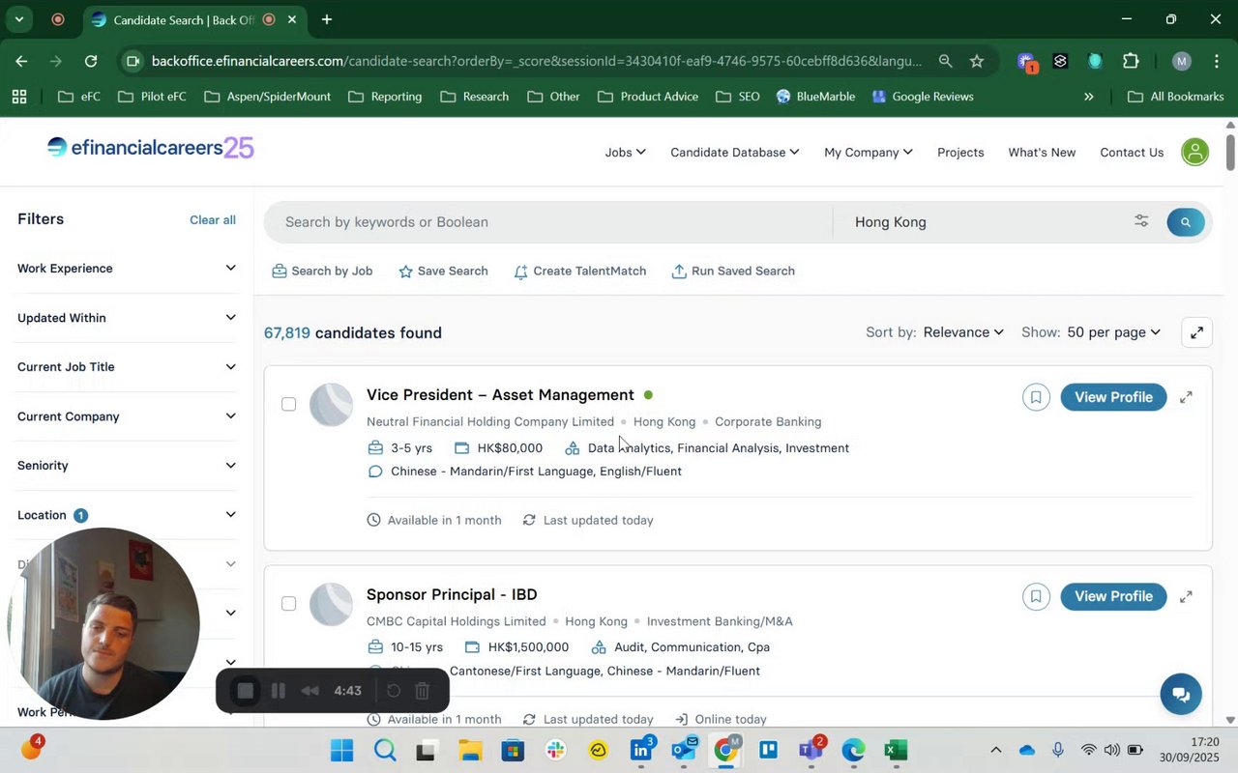Click the efinancialcareers logo
The height and width of the screenshot is (773, 1238).
click(x=150, y=148)
